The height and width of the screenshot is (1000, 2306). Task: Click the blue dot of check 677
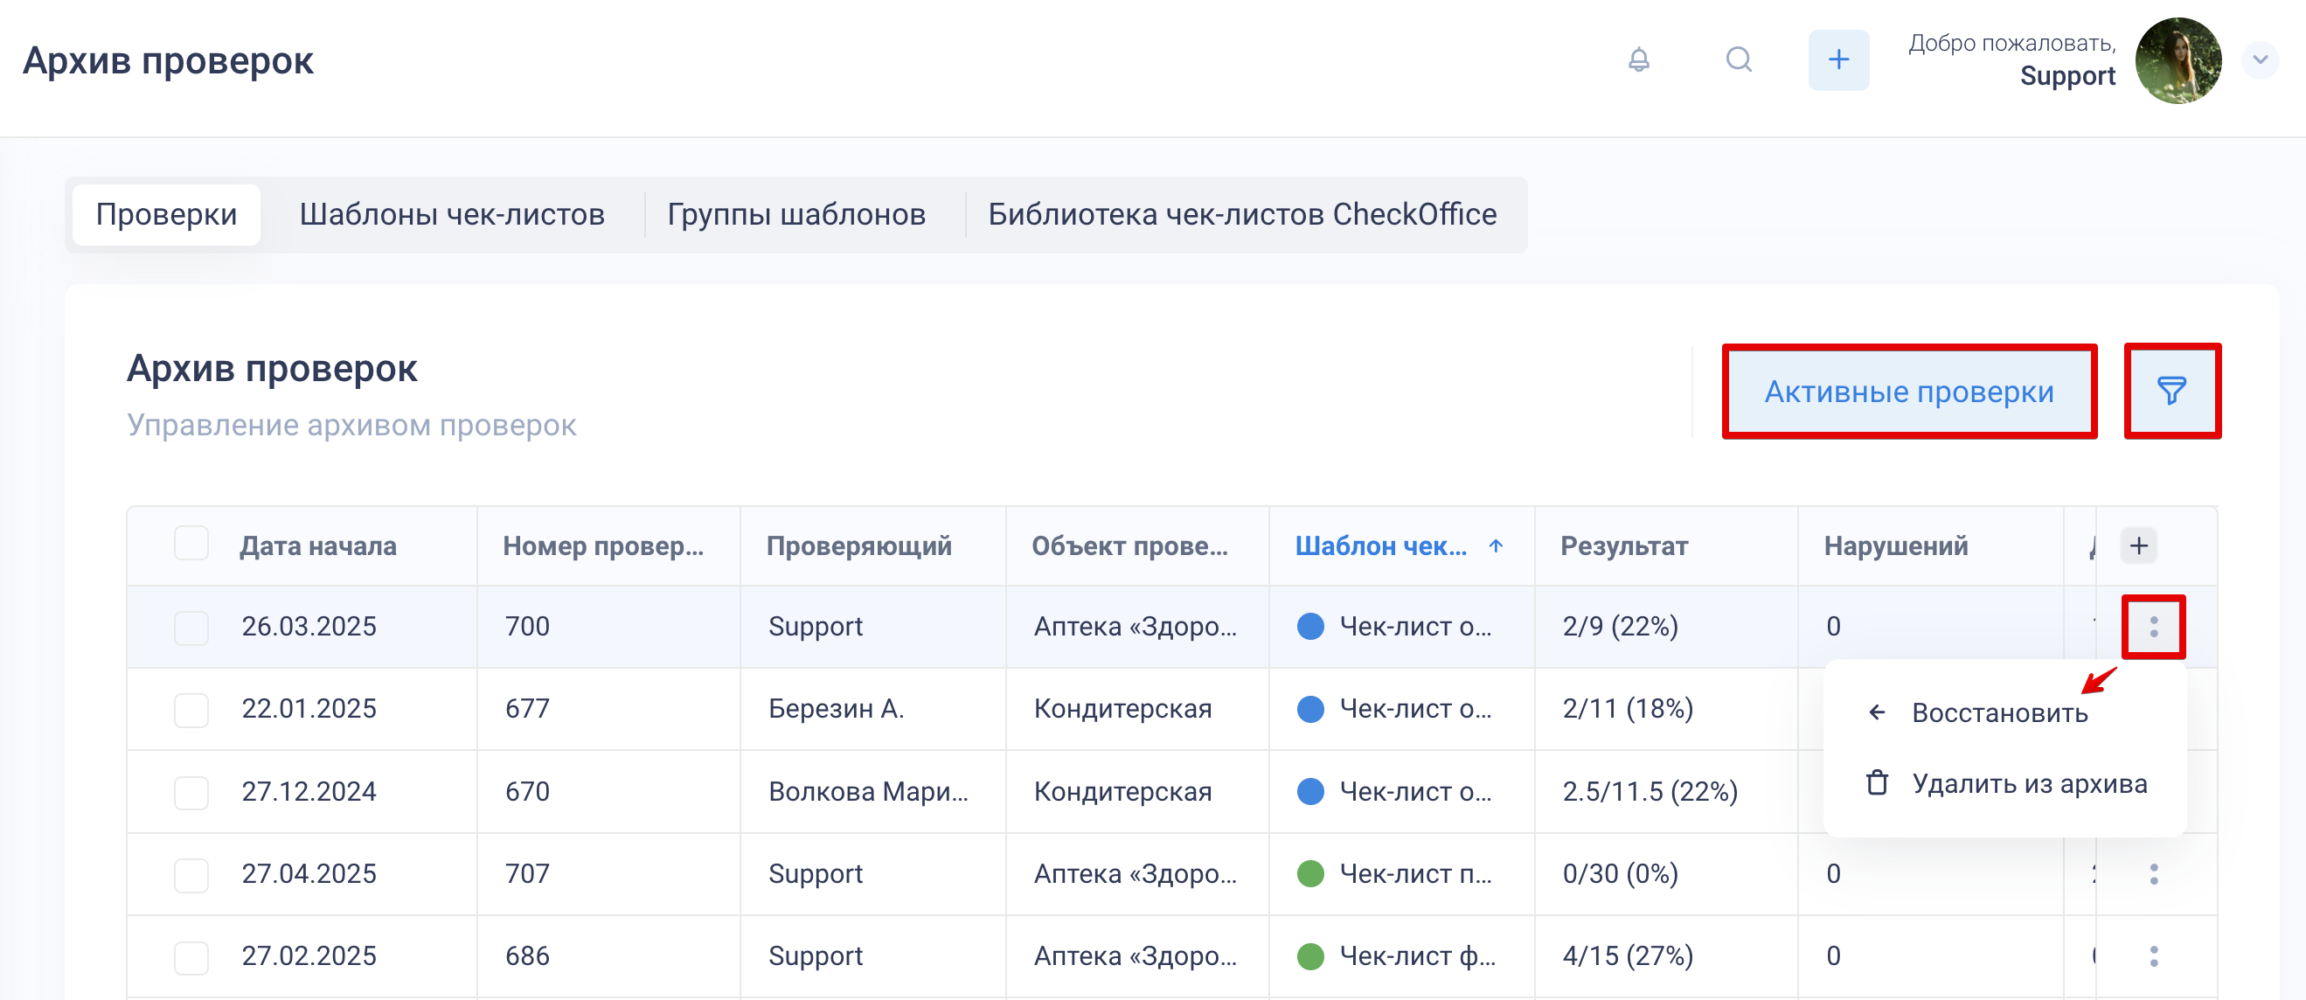[1310, 709]
